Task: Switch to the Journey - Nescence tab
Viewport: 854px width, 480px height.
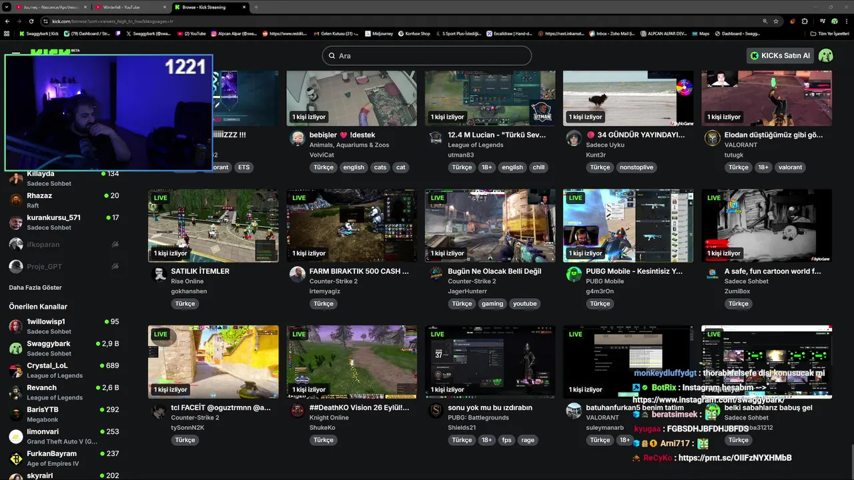Action: coord(51,7)
